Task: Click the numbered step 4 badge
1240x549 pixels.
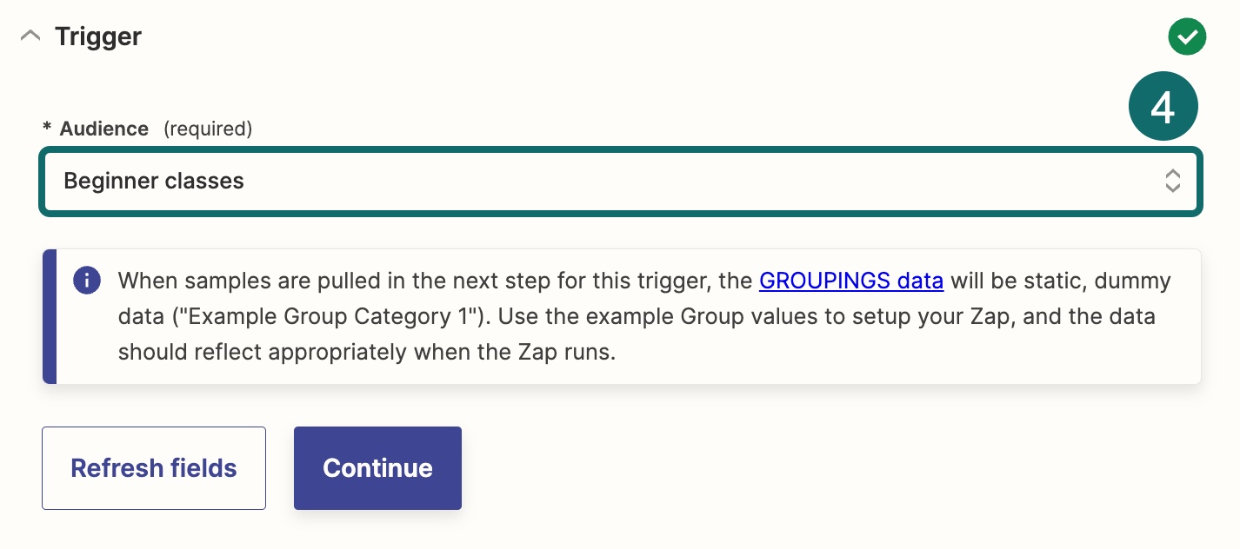Action: tap(1163, 107)
